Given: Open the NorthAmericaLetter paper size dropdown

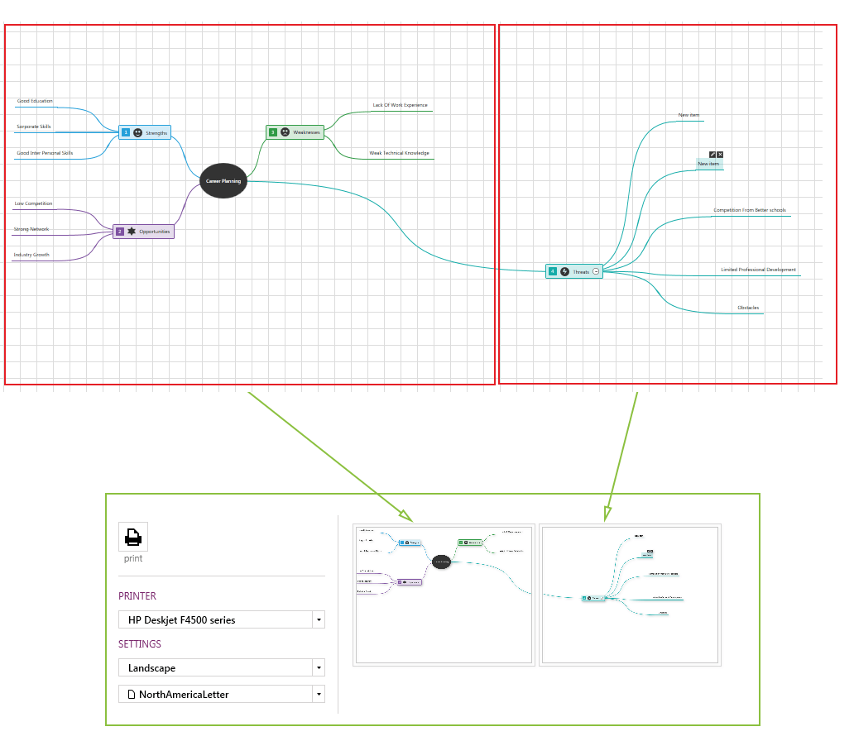Looking at the screenshot, I should [x=318, y=694].
